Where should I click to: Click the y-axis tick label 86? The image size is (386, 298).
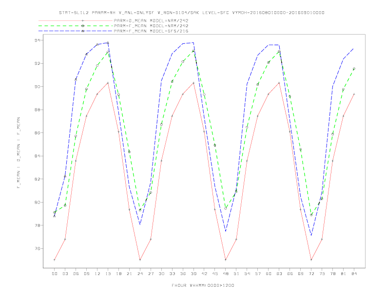tap(37, 133)
